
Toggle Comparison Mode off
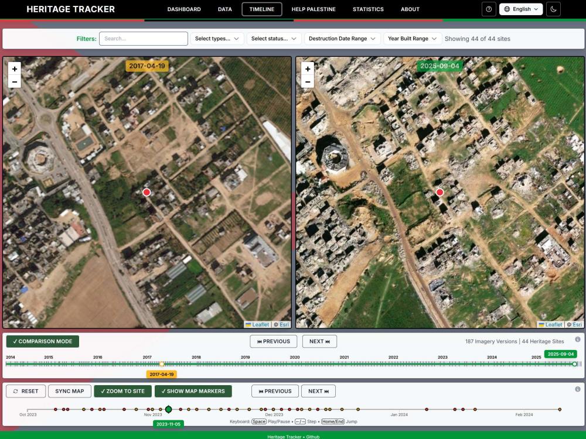point(43,341)
